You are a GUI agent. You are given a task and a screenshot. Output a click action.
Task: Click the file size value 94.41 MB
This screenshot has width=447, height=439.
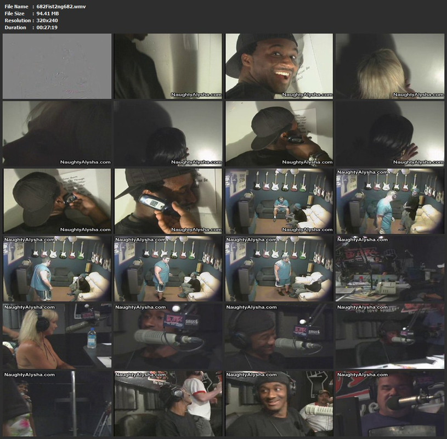[48, 13]
